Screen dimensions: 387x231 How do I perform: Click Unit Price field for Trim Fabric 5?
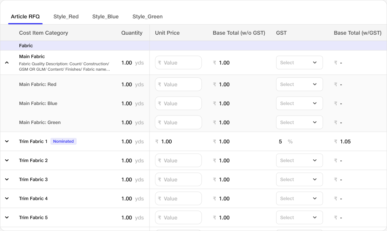(178, 217)
